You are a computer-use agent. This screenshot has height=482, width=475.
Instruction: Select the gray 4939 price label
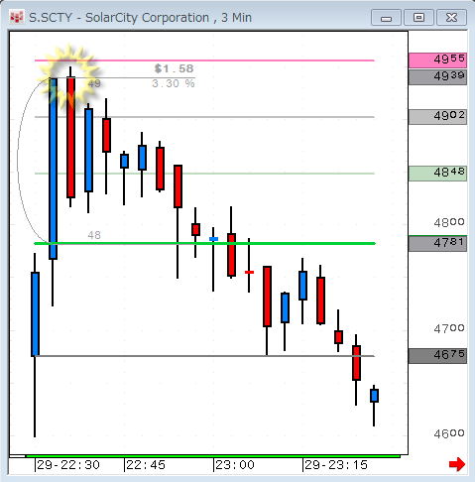437,77
